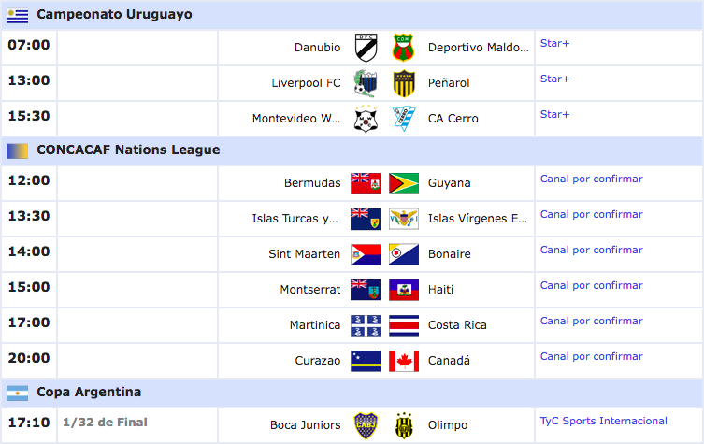The image size is (704, 444).
Task: Click the Costa Rica flag icon
Action: (404, 325)
